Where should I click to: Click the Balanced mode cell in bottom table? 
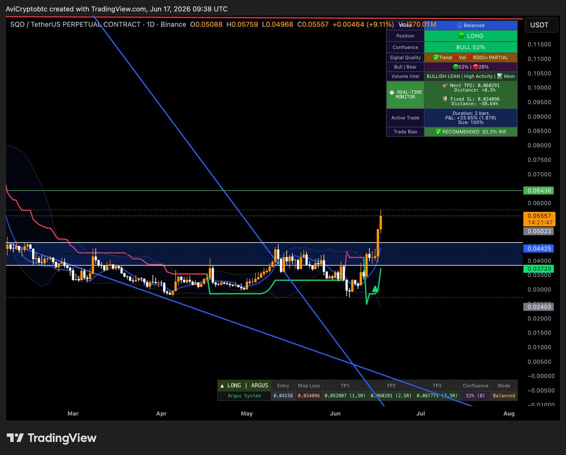click(504, 396)
